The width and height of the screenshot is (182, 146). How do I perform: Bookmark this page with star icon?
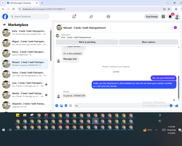(x=169, y=9)
